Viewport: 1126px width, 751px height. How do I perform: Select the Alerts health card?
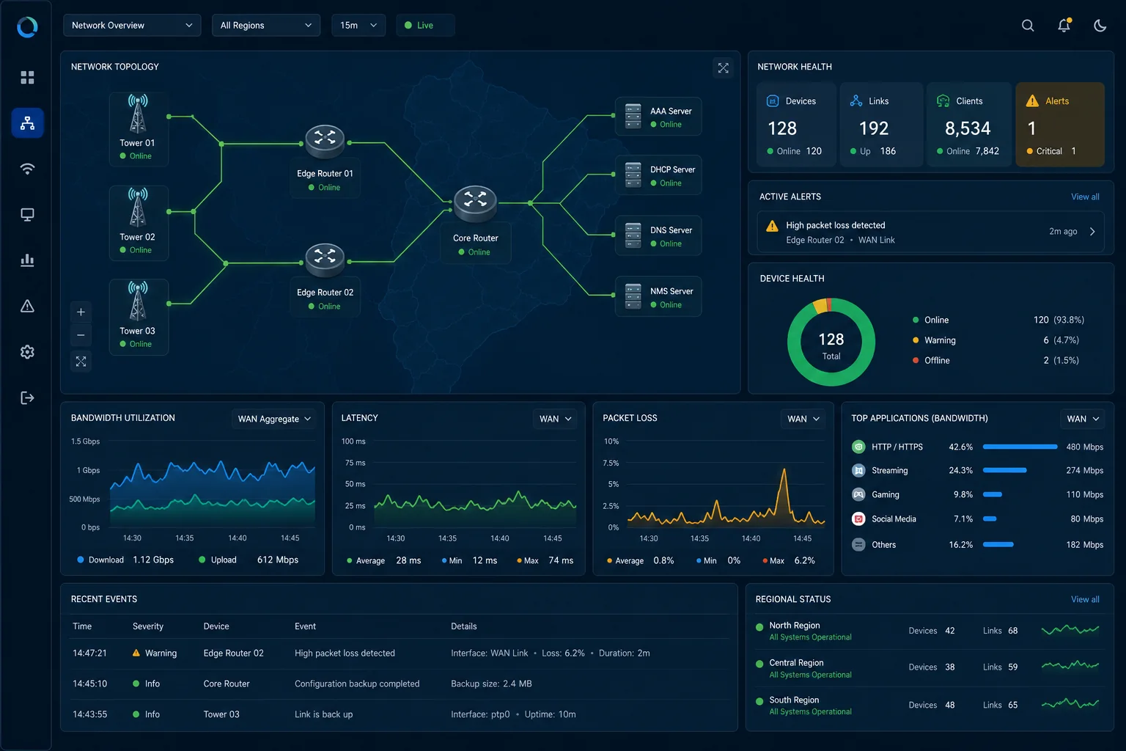(1060, 125)
